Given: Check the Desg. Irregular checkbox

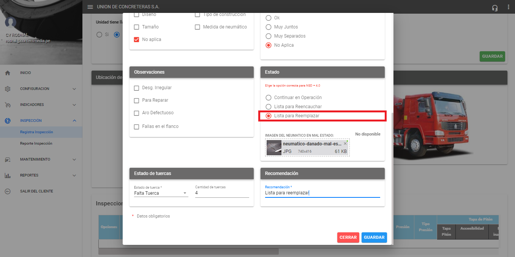Looking at the screenshot, I should click(x=137, y=88).
